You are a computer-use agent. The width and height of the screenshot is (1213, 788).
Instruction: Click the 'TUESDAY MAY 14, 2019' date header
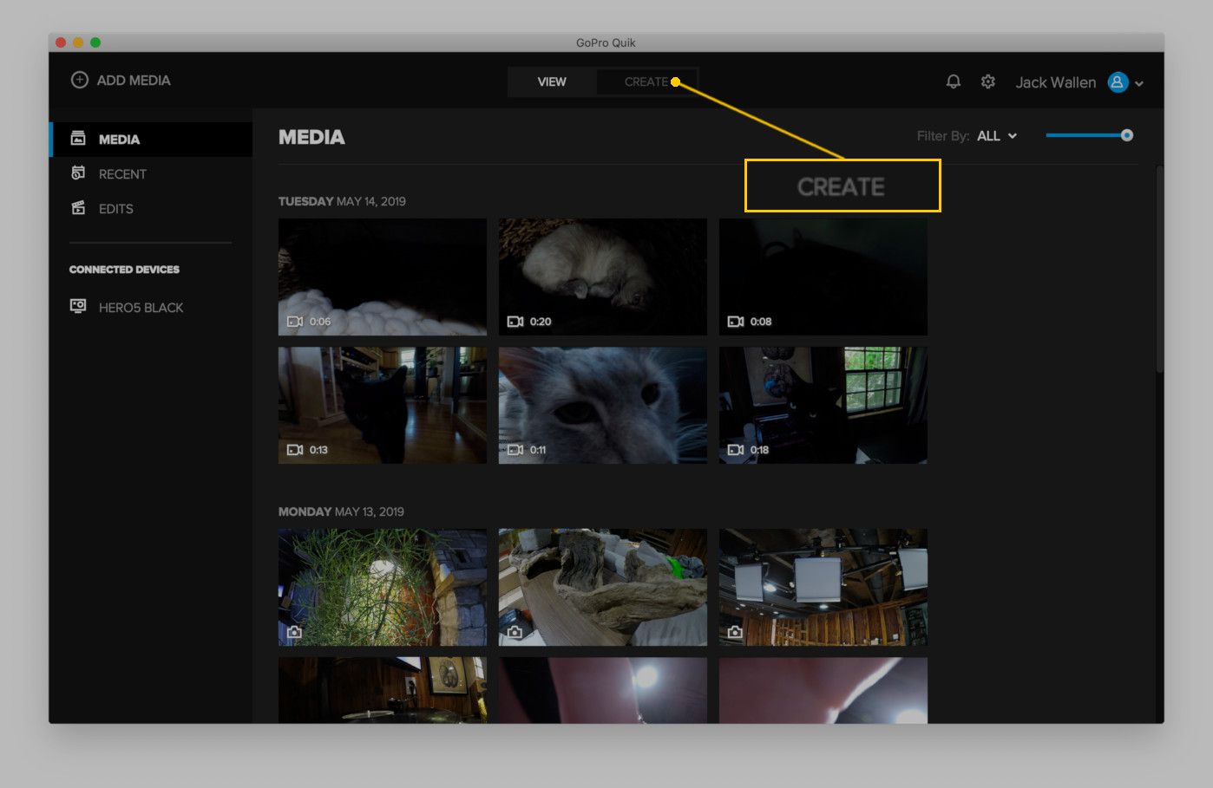click(342, 201)
